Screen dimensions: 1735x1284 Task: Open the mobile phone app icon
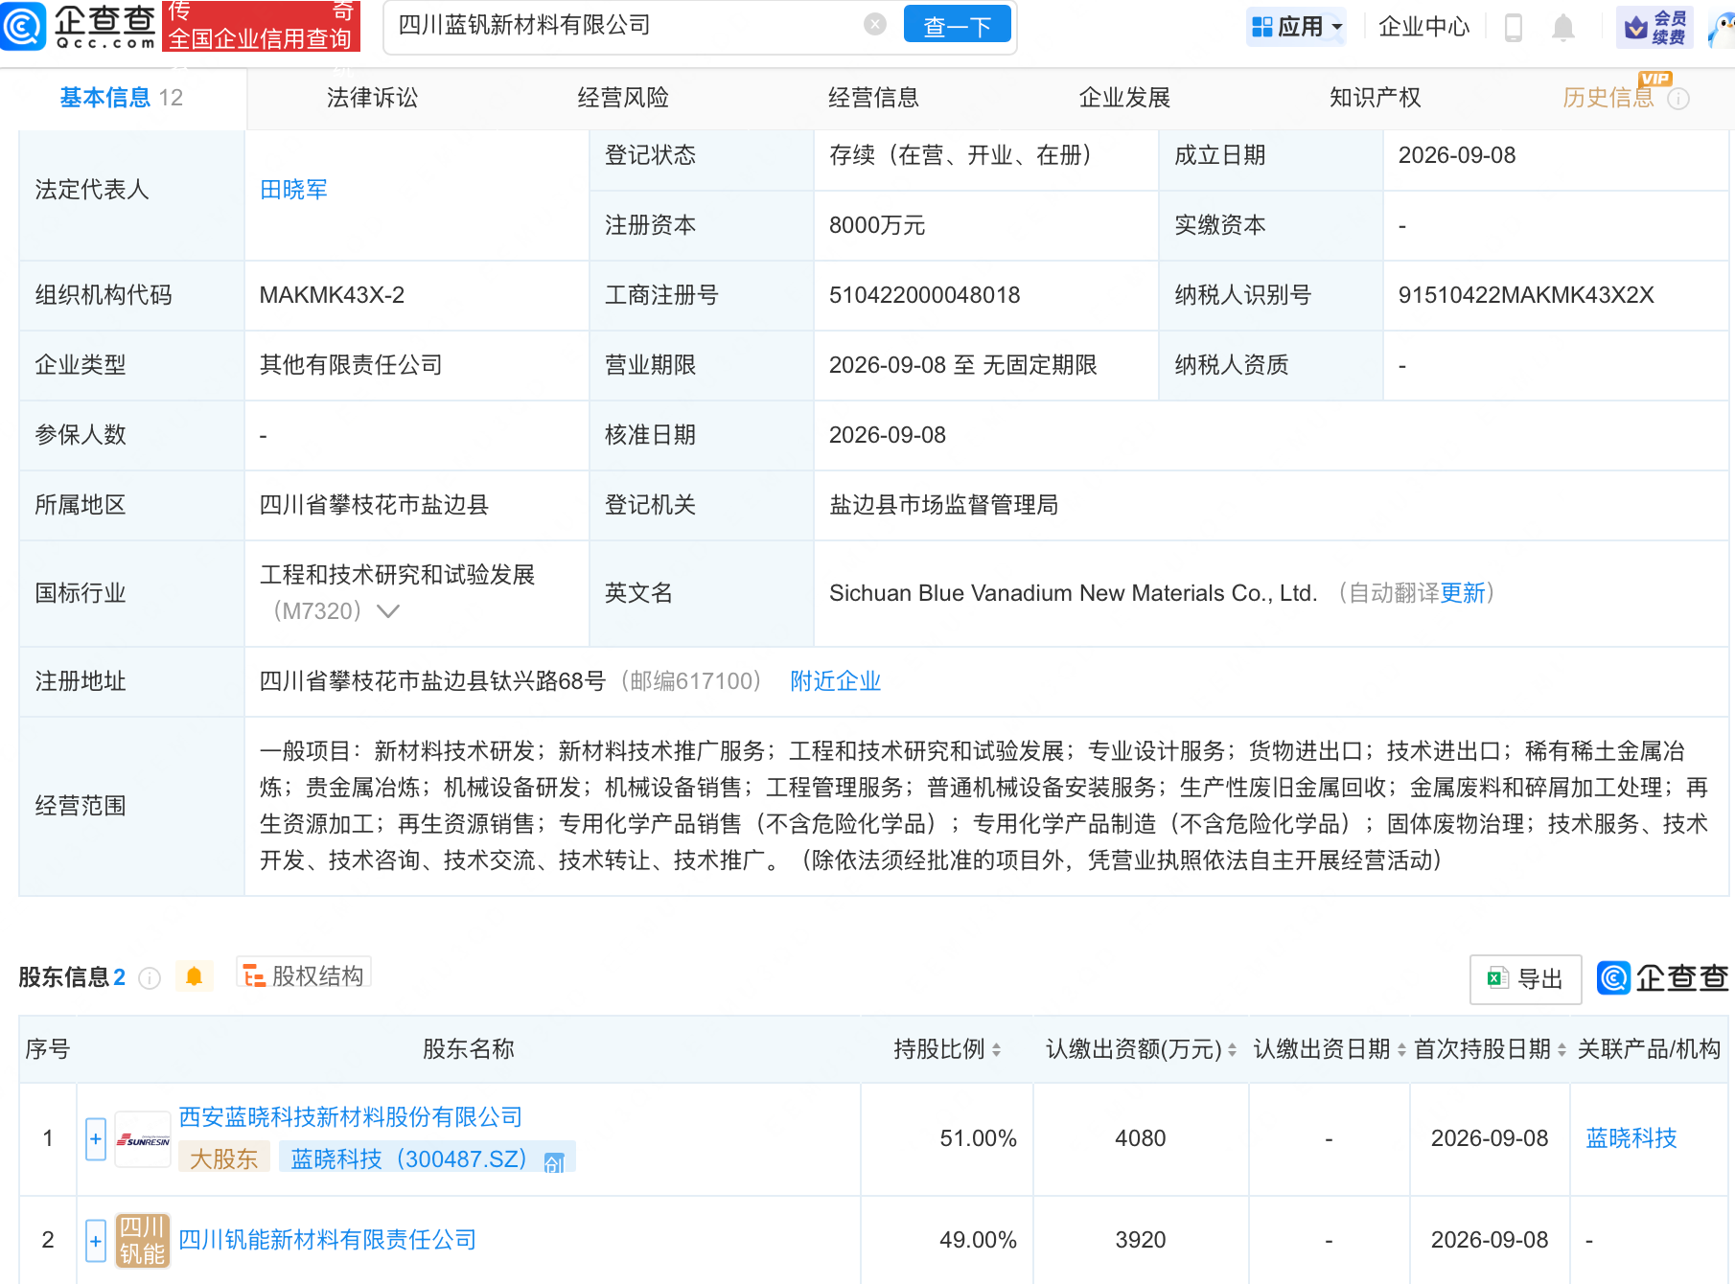click(1514, 27)
